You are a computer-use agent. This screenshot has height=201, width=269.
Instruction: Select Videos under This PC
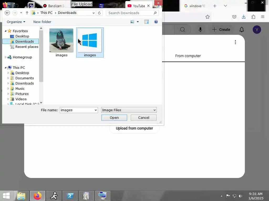[21, 99]
